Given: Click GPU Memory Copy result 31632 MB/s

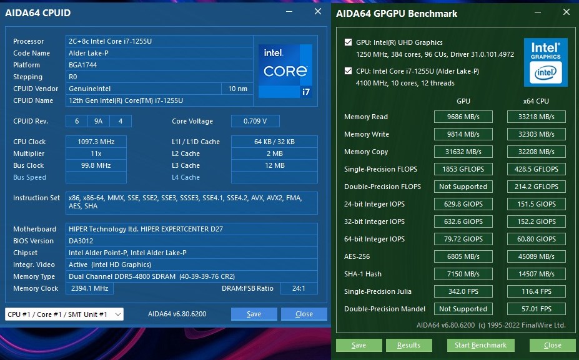Looking at the screenshot, I should pos(463,152).
